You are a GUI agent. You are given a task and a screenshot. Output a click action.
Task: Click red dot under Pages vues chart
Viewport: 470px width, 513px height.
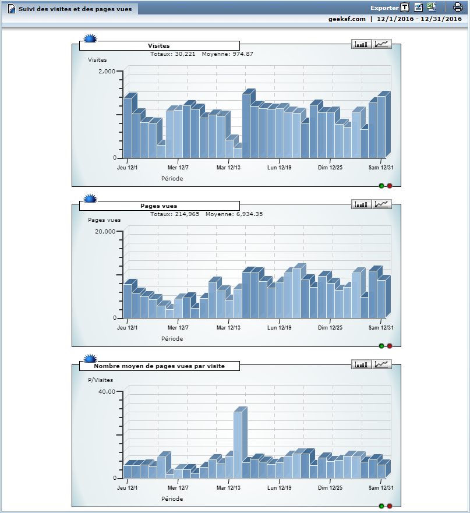tap(390, 346)
